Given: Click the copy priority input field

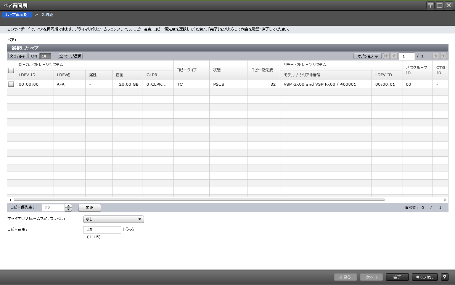Looking at the screenshot, I should point(53,208).
